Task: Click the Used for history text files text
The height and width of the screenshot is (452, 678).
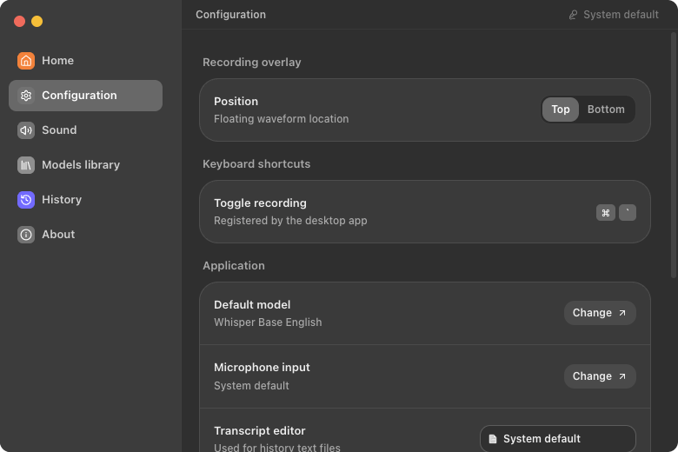Action: [x=277, y=448]
